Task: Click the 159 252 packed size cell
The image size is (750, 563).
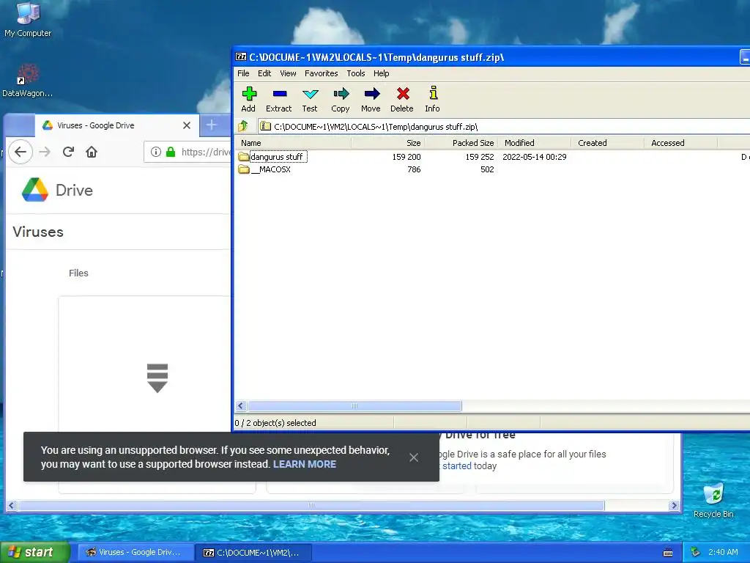Action: 479,157
